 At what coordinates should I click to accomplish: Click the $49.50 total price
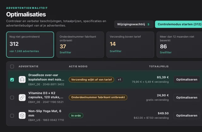pos(163,113)
